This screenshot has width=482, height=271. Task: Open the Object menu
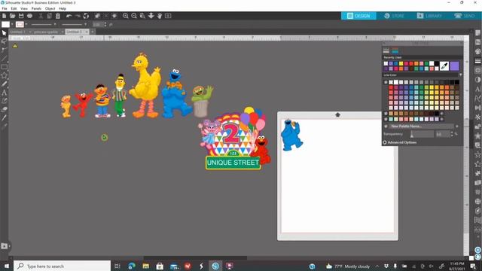50,8
